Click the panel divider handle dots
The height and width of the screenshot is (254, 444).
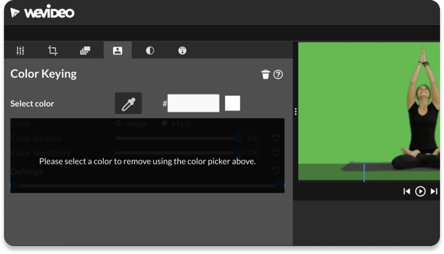296,112
